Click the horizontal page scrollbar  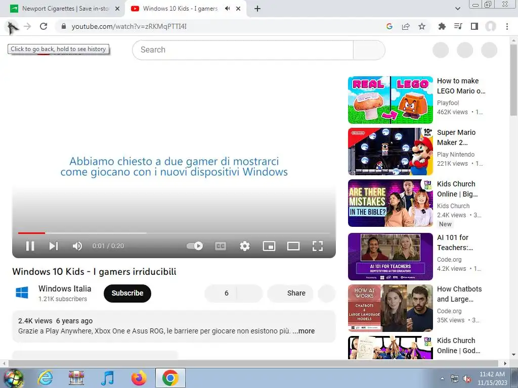(252, 363)
